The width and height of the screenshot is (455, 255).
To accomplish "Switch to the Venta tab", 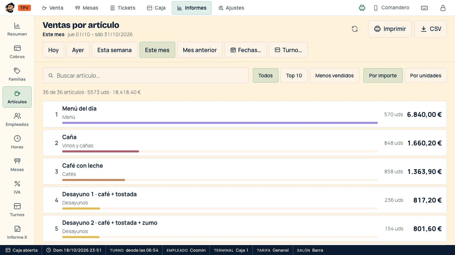I will tap(53, 8).
